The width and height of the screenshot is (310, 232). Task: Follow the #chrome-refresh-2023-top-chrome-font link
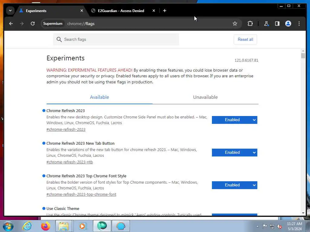coord(81,195)
